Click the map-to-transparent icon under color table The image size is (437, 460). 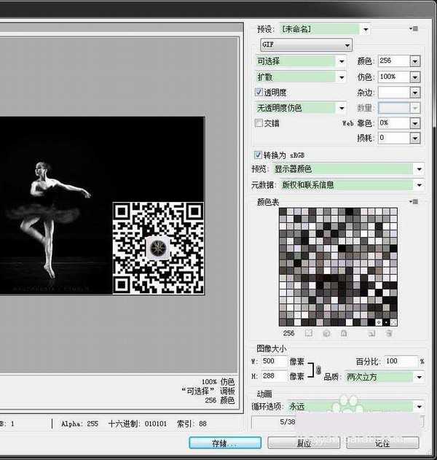(x=308, y=334)
